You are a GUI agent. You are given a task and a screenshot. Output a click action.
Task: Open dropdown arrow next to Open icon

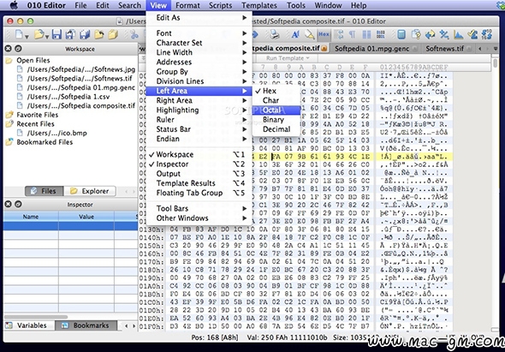[47, 37]
